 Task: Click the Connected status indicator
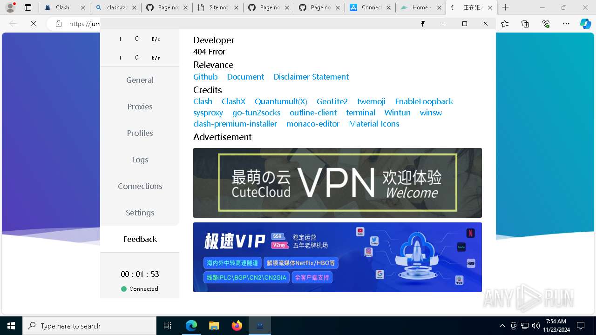140,289
